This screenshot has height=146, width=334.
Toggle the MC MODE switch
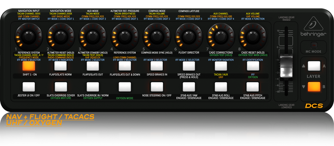314,45
